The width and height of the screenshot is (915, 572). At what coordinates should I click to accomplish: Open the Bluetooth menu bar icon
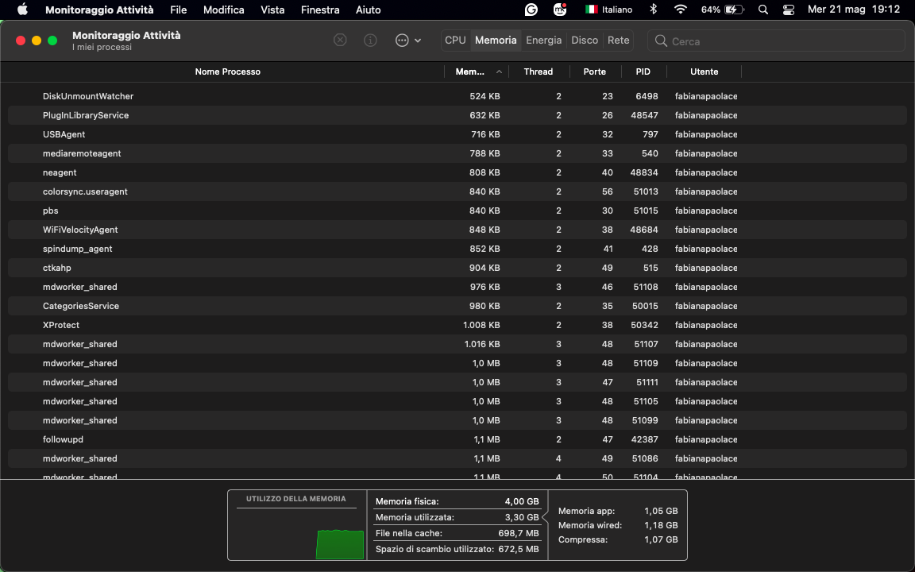pyautogui.click(x=653, y=10)
